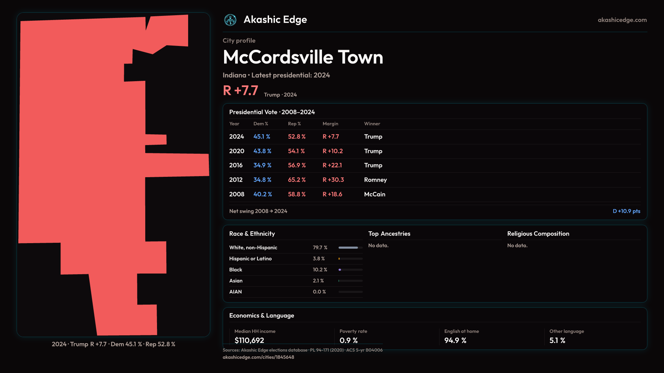Image resolution: width=664 pixels, height=373 pixels.
Task: Click the 2016 Dem % value 34.9
Action: (262, 165)
